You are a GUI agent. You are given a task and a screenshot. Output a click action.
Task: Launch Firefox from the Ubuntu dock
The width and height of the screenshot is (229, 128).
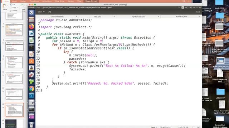(x=31, y=27)
